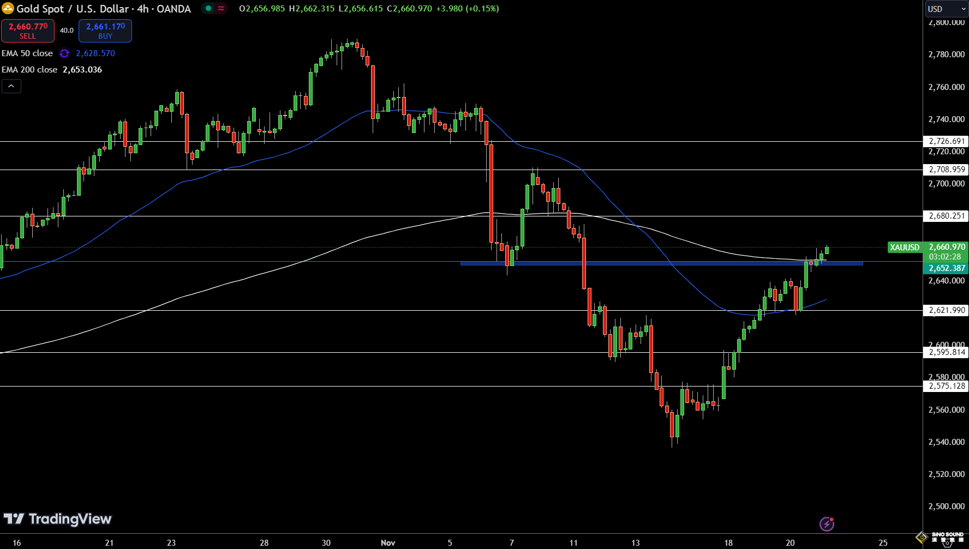Collapse the indicator legend with chevron button
The image size is (969, 549).
tap(11, 86)
